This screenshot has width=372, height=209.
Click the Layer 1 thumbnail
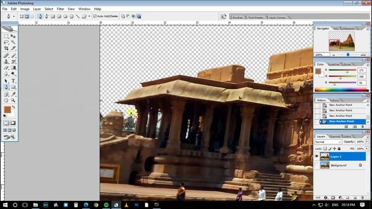(324, 156)
